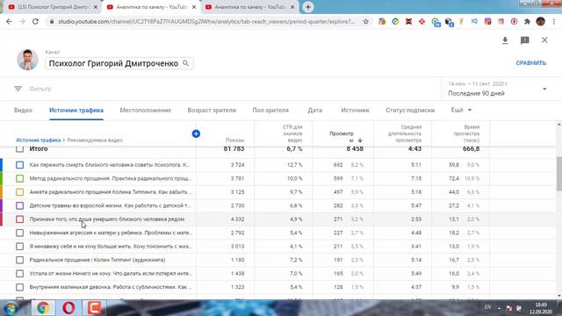
Task: Sort by the Показы column header
Action: 234,140
